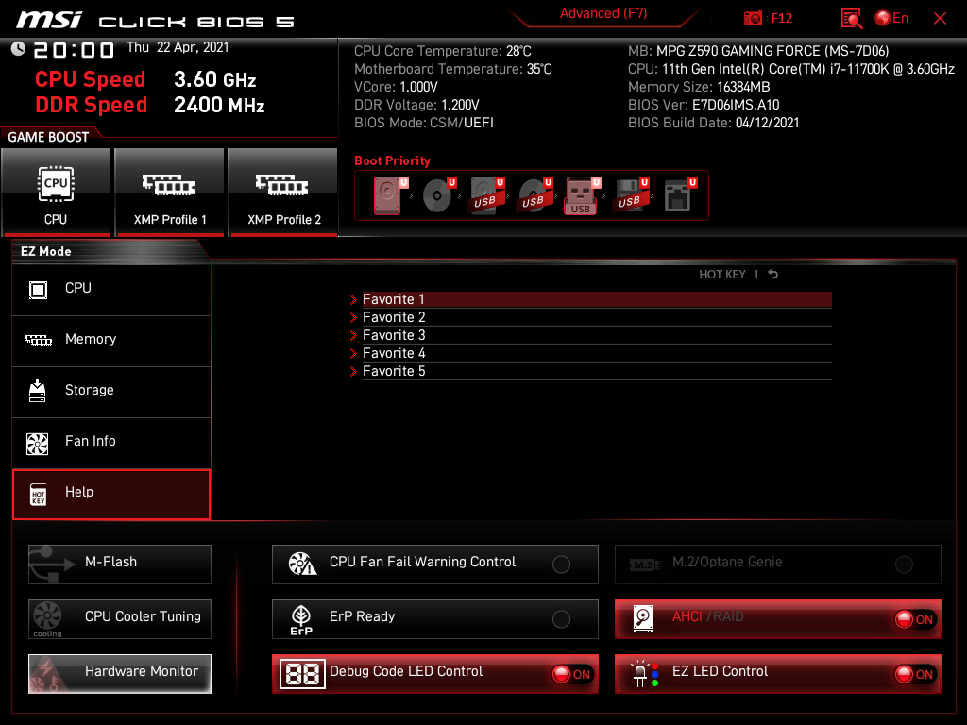Click the DDR Speed 2400 MHz value

point(219,105)
